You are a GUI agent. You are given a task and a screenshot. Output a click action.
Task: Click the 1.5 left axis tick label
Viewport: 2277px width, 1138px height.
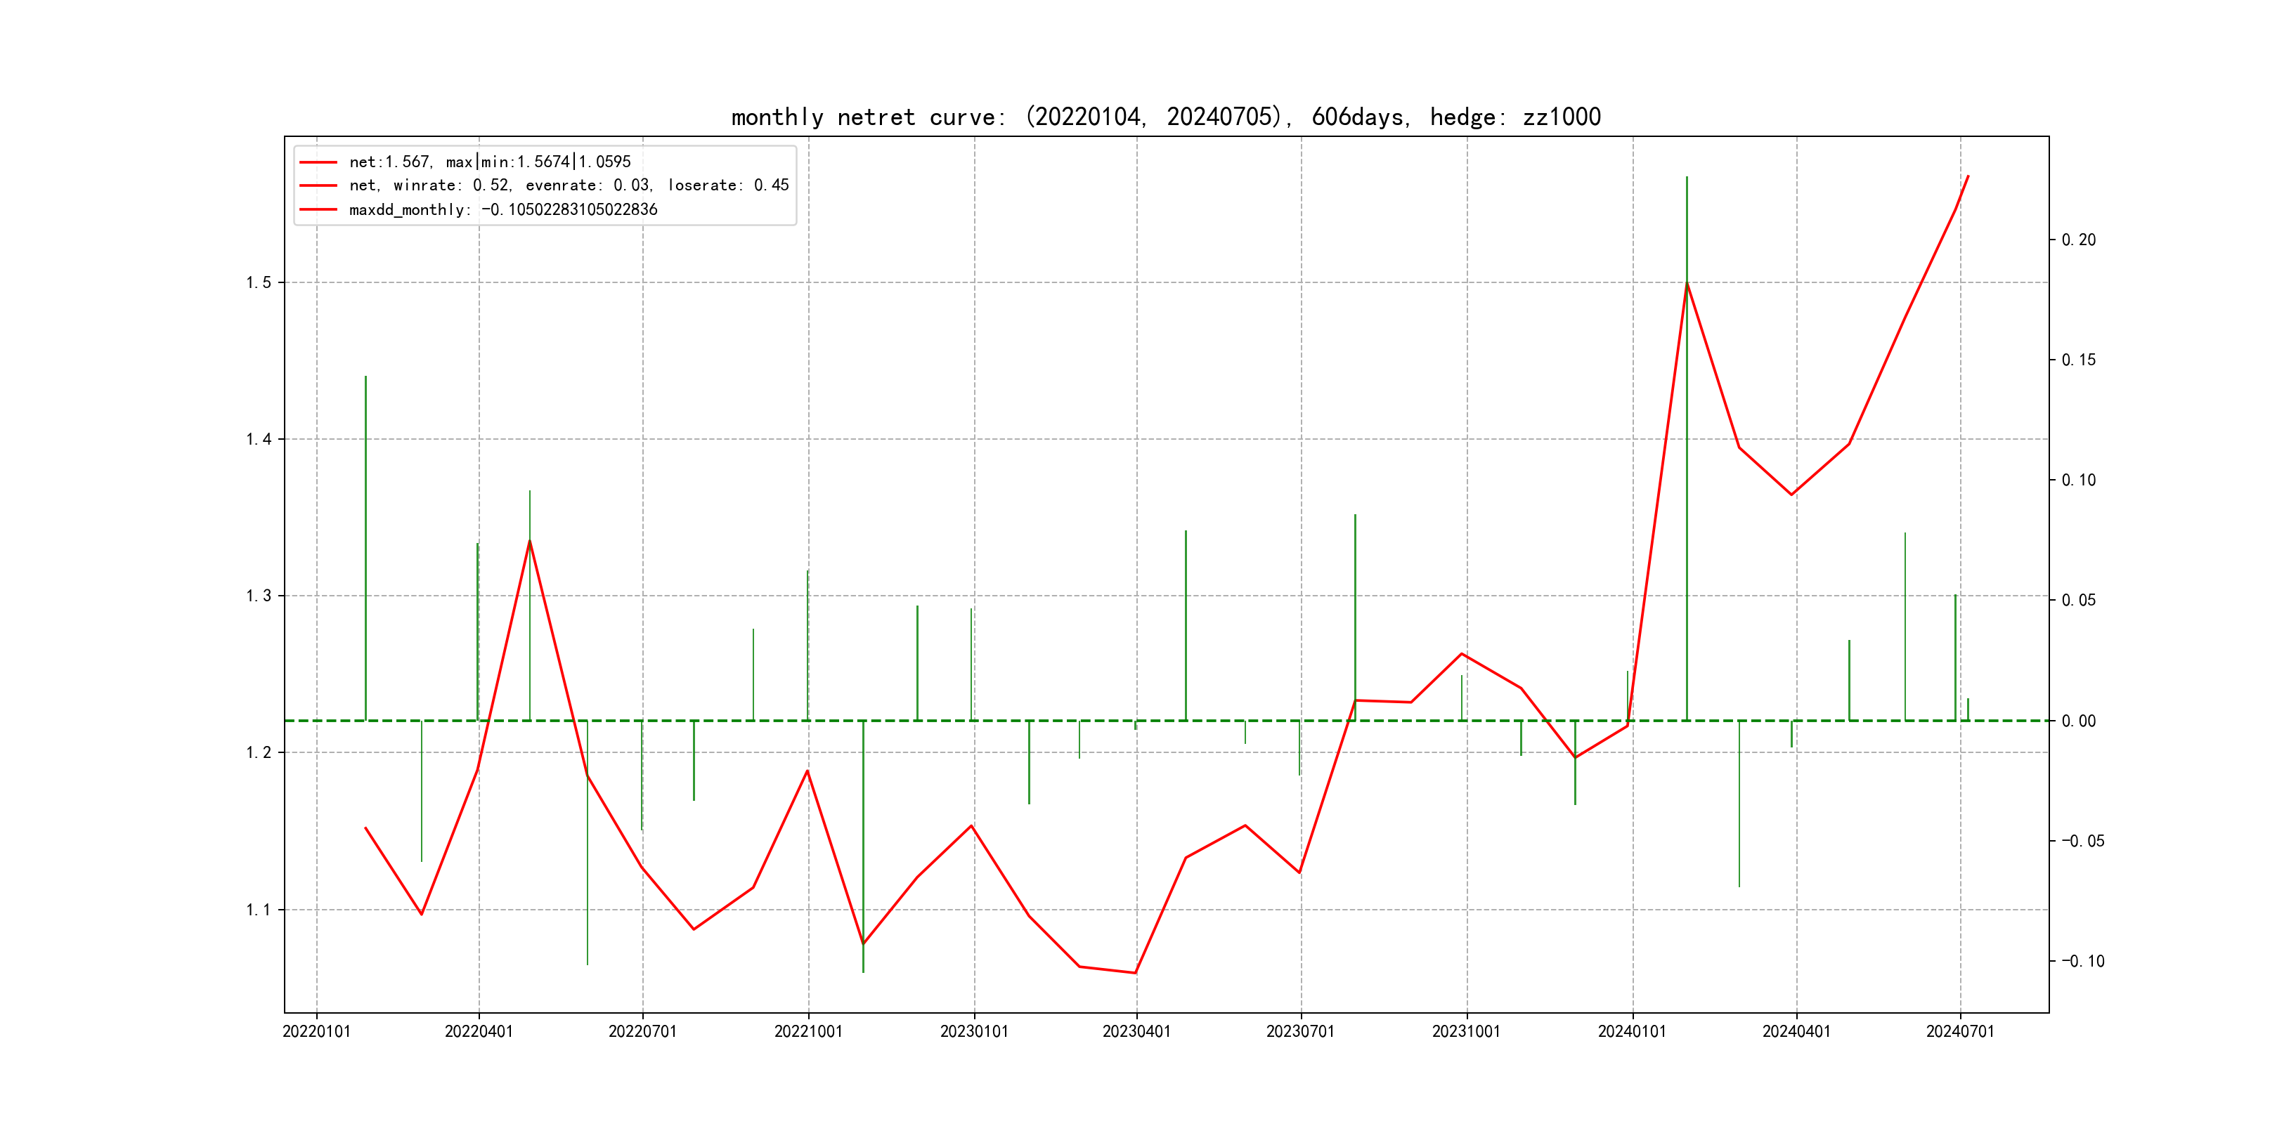tap(258, 282)
